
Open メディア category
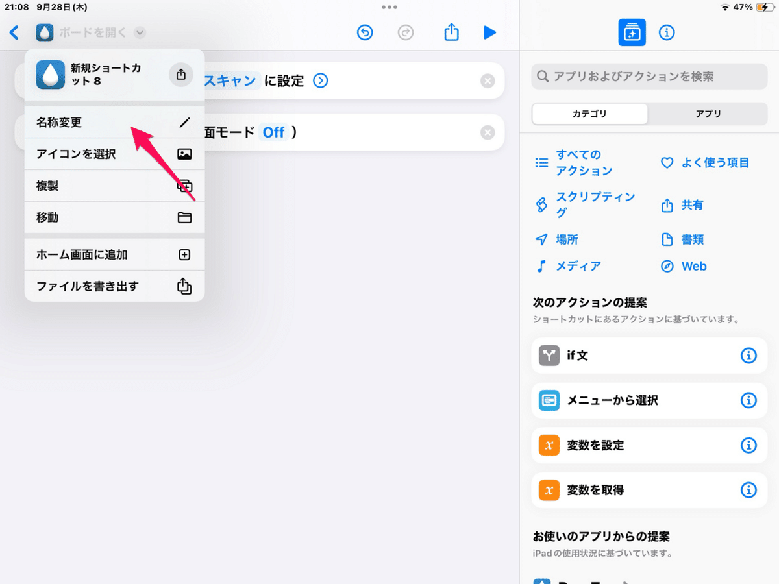pos(568,266)
